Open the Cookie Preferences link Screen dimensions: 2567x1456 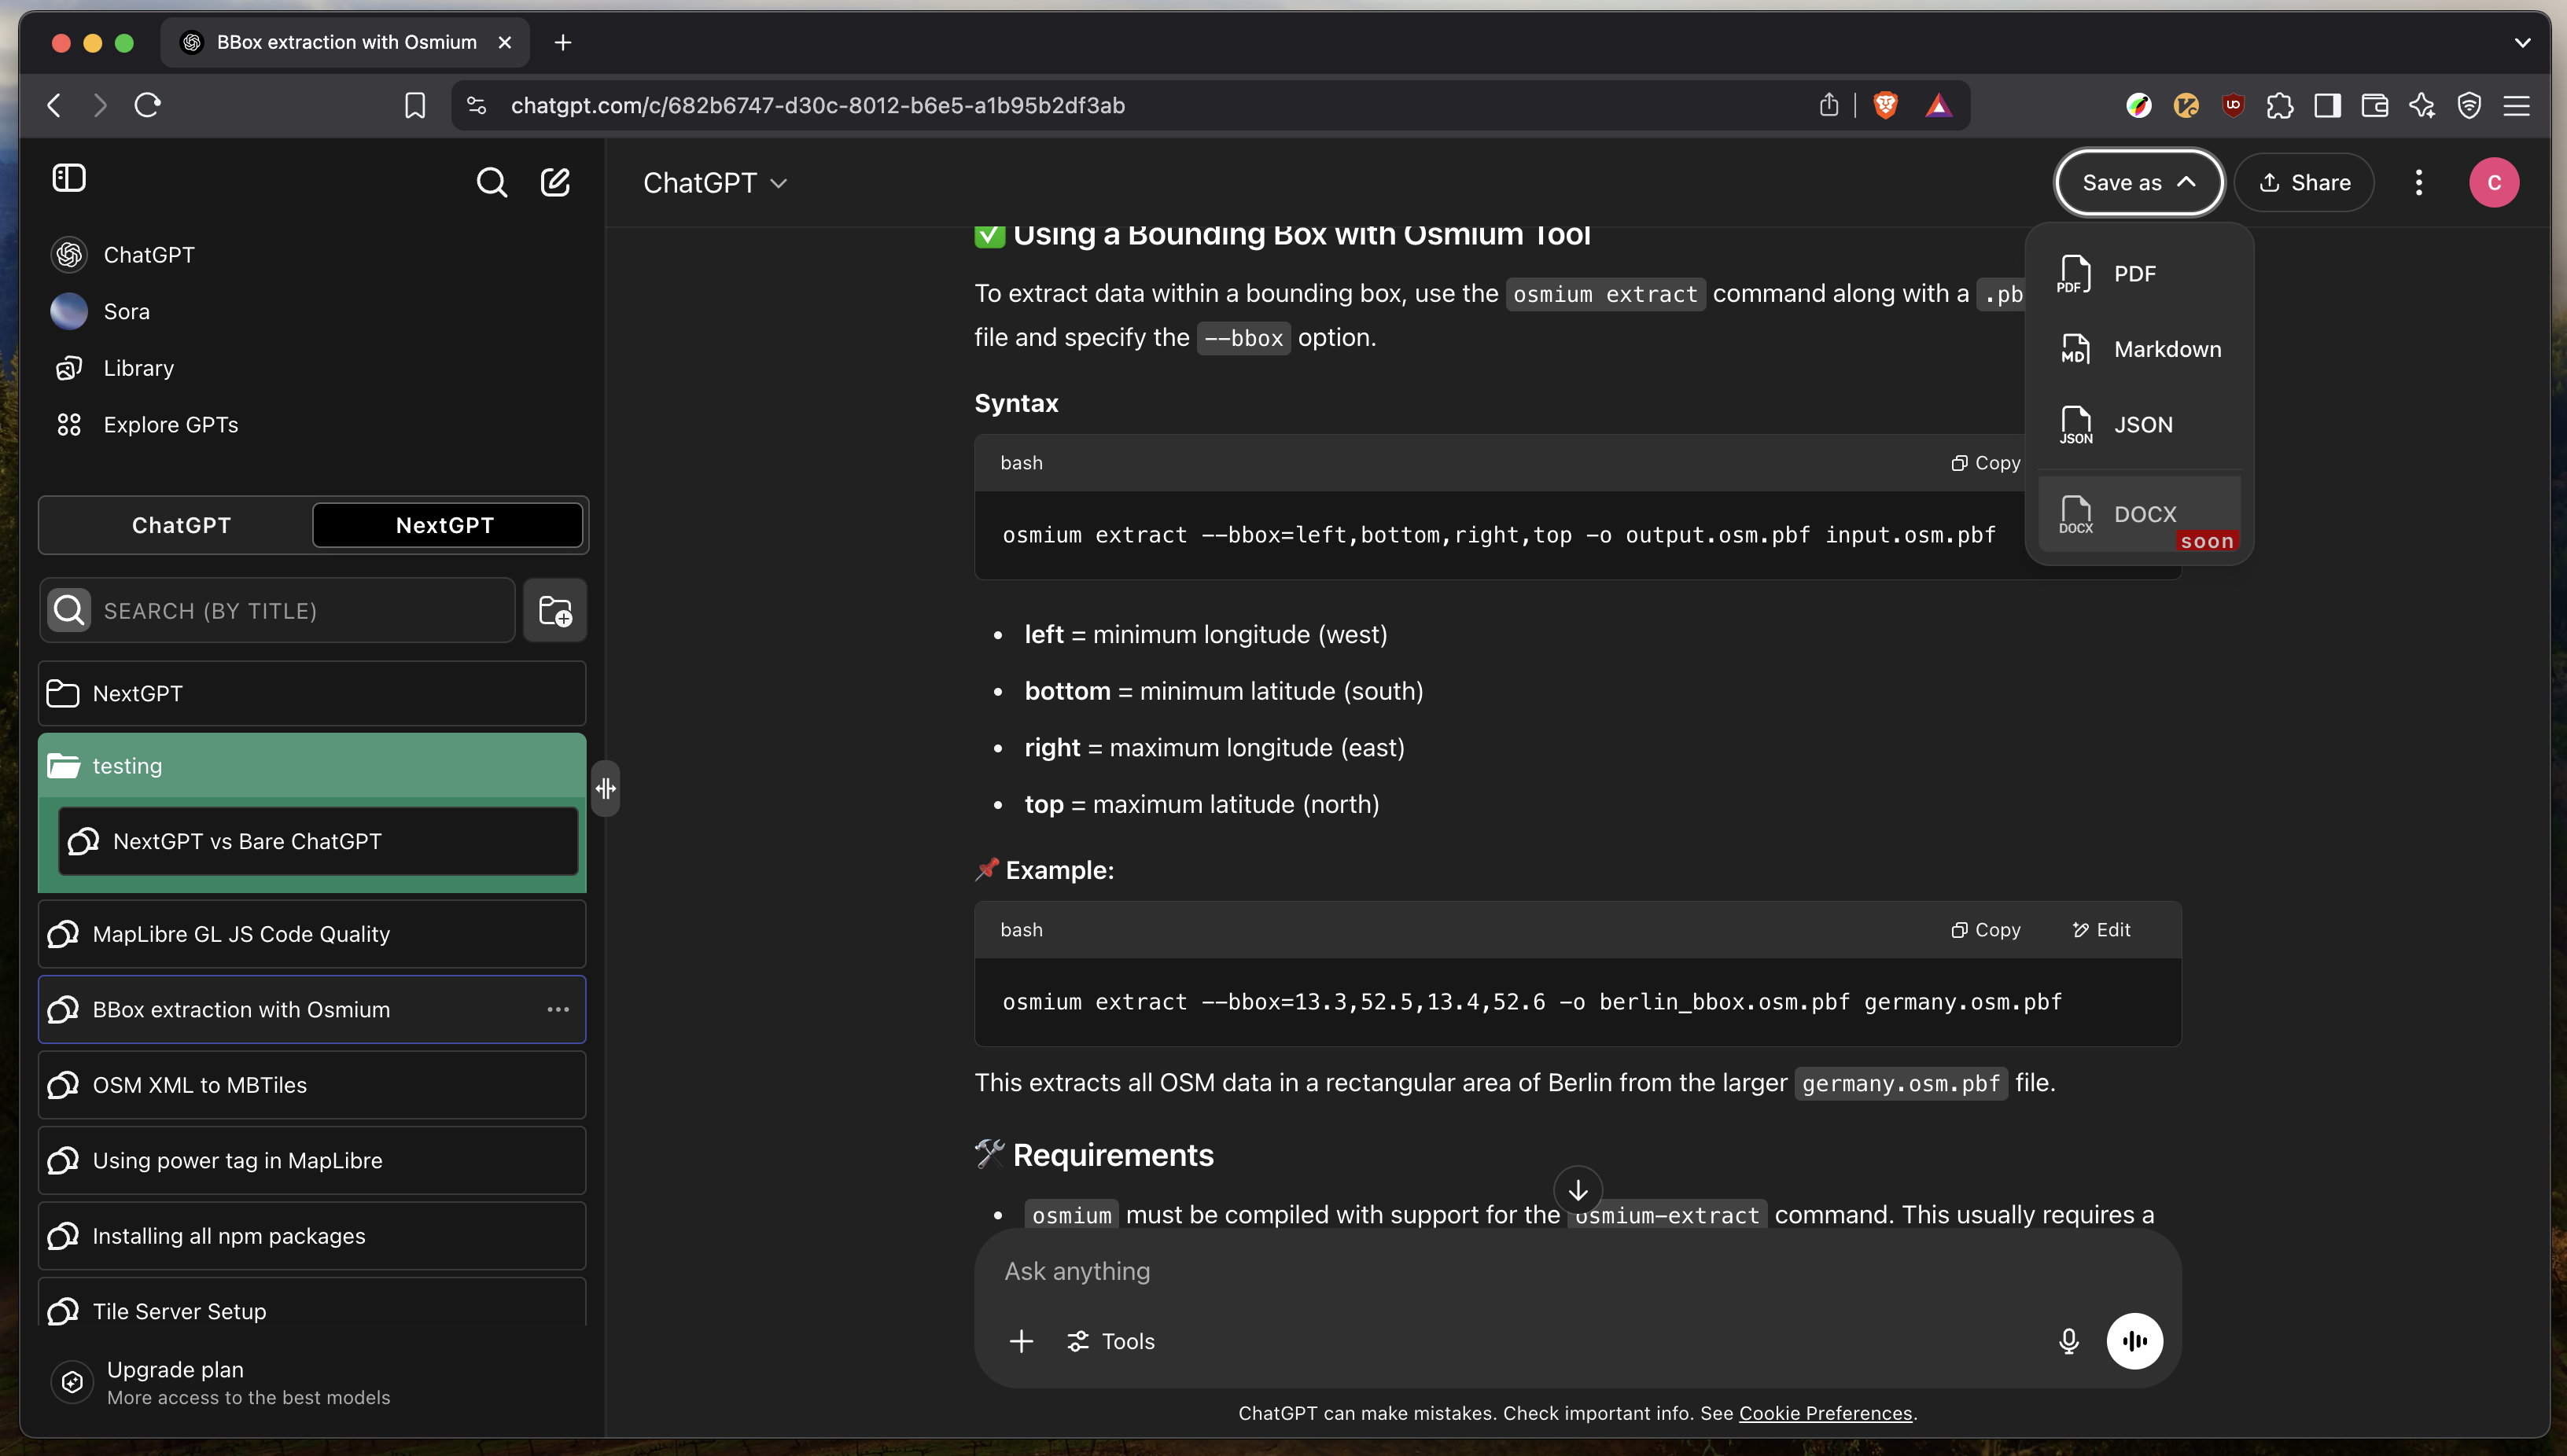(1825, 1413)
